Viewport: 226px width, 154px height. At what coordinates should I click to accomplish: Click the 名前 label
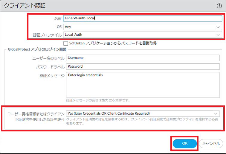[58, 18]
